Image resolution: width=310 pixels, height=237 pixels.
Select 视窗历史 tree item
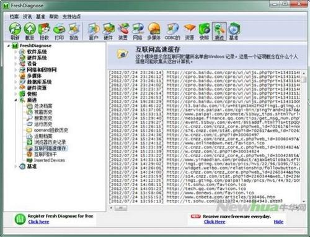click(x=43, y=112)
